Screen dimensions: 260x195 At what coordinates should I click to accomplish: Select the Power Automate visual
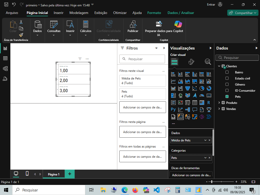[209, 117]
